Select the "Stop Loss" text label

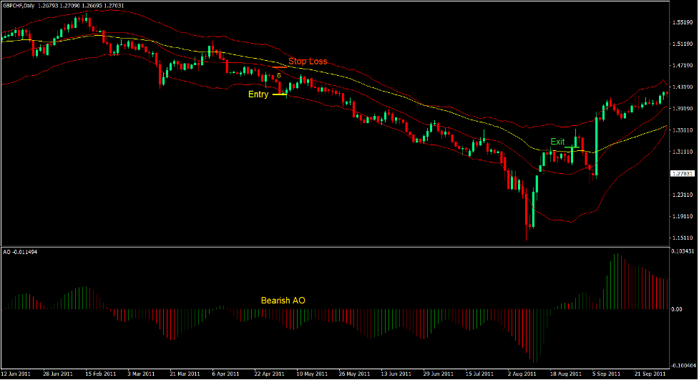(308, 62)
